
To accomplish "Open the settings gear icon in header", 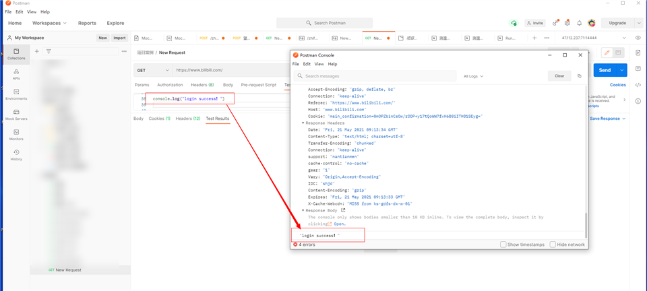I will click(x=567, y=23).
